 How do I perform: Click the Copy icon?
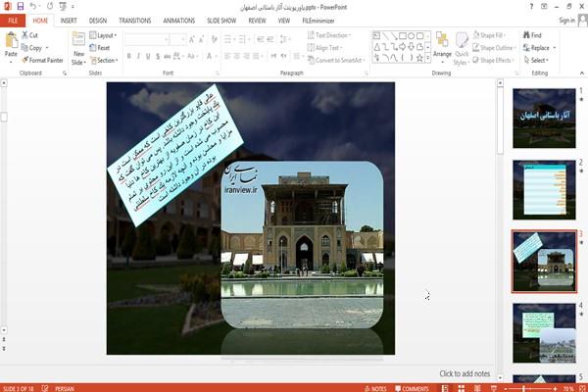click(24, 48)
